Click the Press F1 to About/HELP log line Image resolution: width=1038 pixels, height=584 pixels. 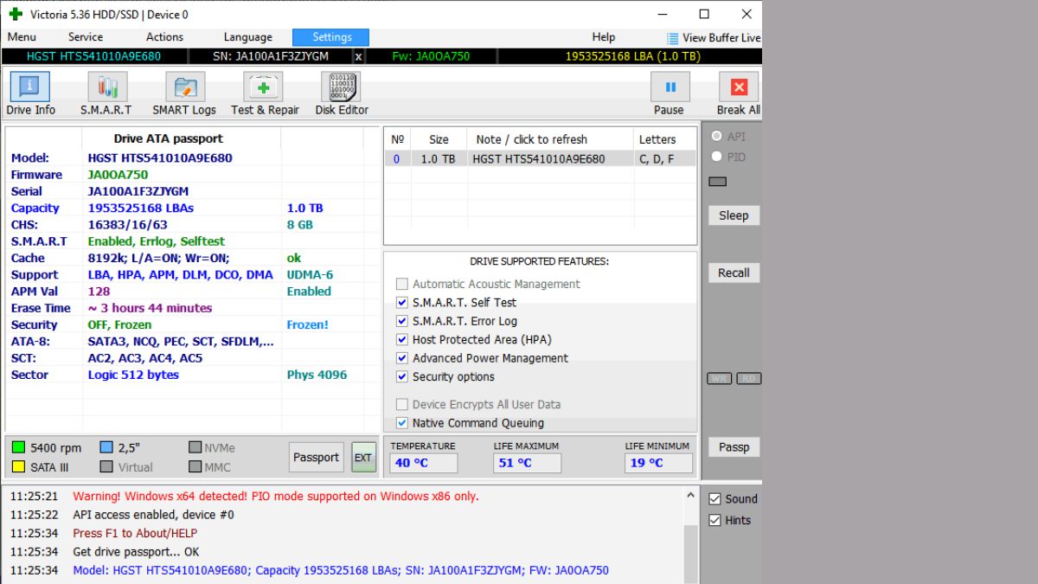(x=135, y=533)
